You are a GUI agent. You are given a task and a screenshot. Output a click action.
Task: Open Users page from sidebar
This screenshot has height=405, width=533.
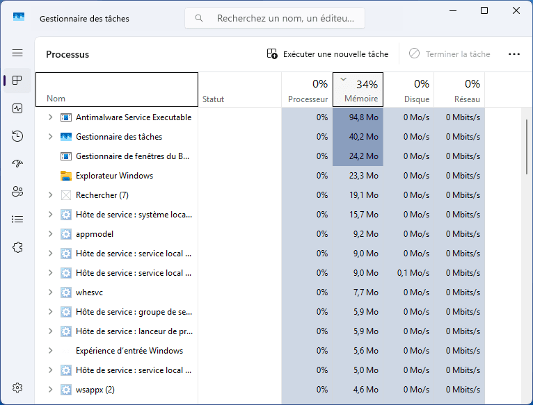(17, 192)
